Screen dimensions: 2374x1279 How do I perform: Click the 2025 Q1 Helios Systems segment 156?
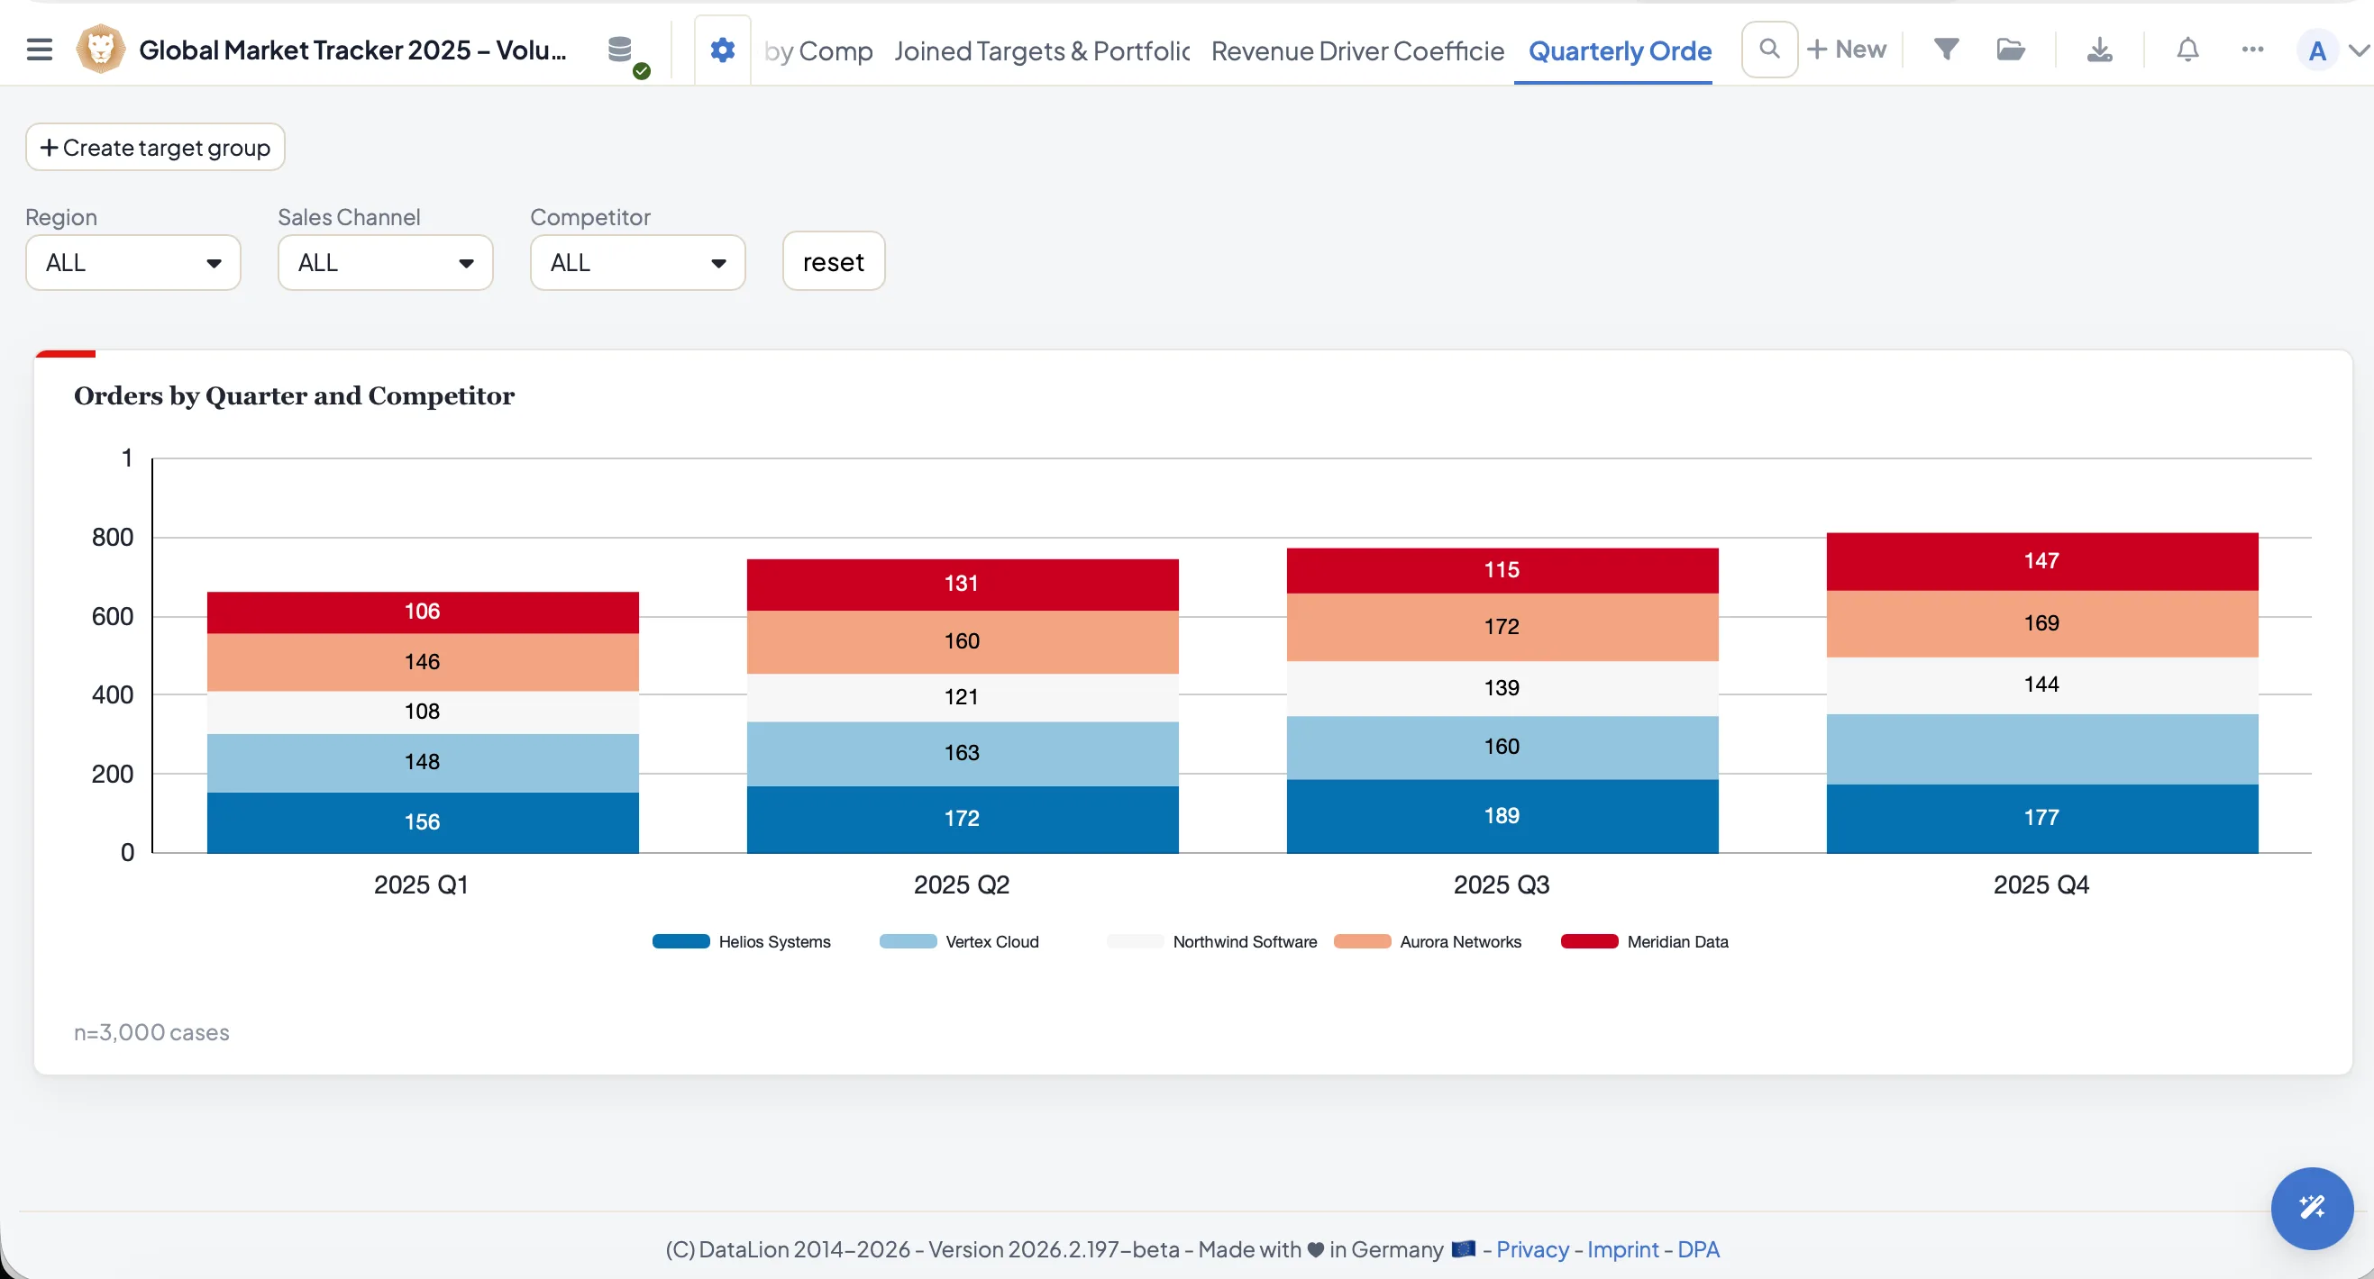coord(422,822)
